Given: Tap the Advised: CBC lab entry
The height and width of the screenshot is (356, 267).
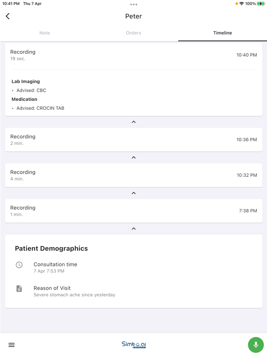Looking at the screenshot, I should (x=31, y=90).
